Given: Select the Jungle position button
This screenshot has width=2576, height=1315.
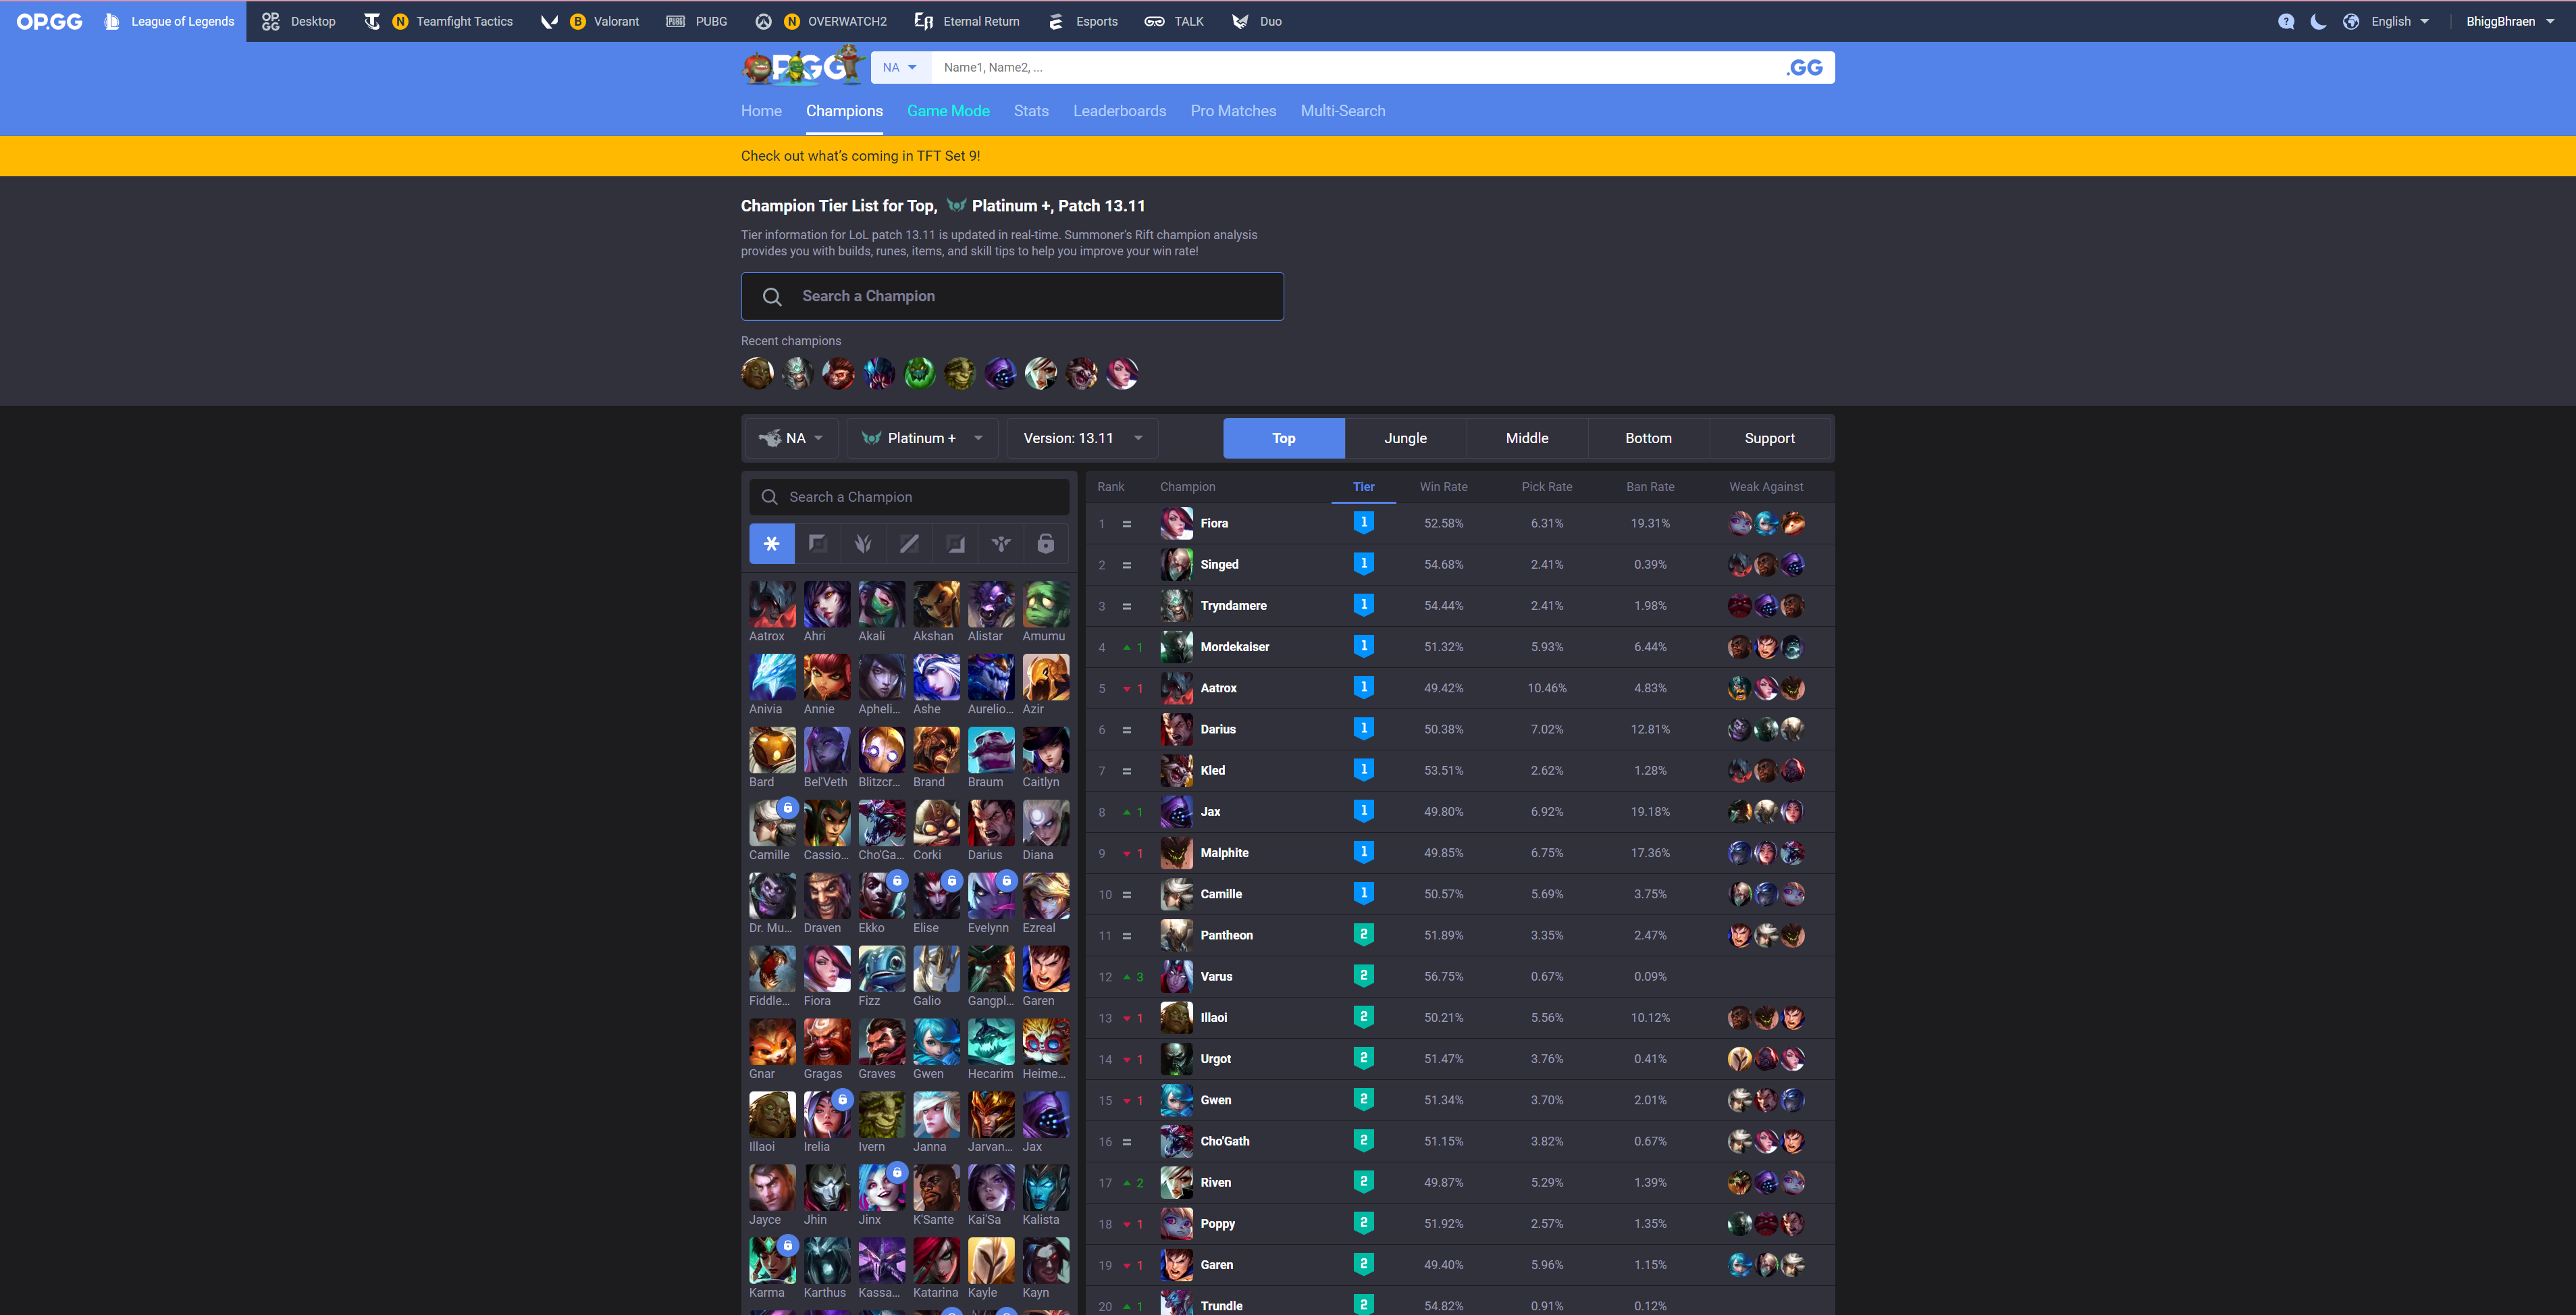Looking at the screenshot, I should click(x=1405, y=438).
